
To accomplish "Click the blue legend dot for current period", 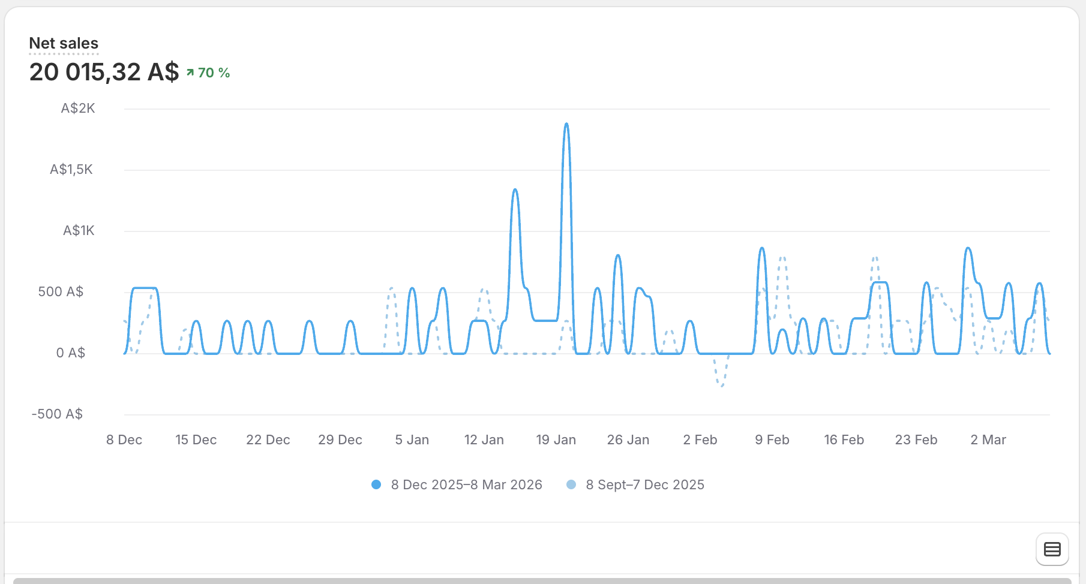I will point(376,484).
